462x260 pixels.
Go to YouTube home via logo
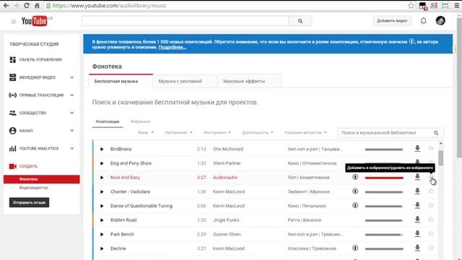click(x=34, y=21)
